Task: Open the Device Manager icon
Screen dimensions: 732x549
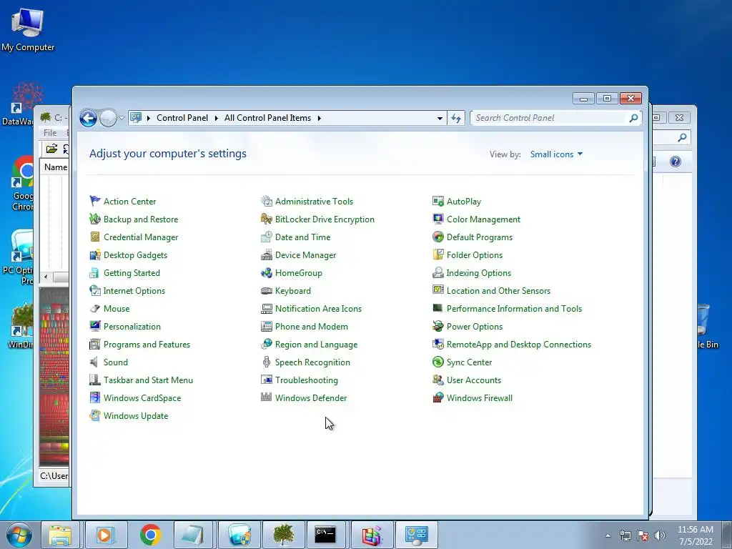Action: 267,255
